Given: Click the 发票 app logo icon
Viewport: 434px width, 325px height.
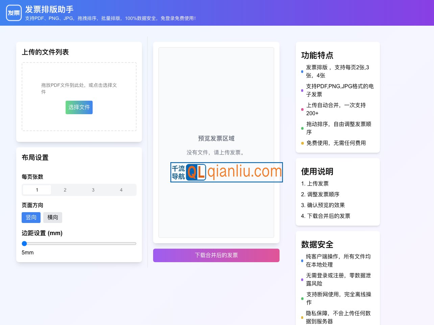Looking at the screenshot, I should click(14, 12).
